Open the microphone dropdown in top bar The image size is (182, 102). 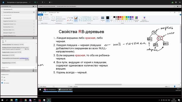coord(45,2)
